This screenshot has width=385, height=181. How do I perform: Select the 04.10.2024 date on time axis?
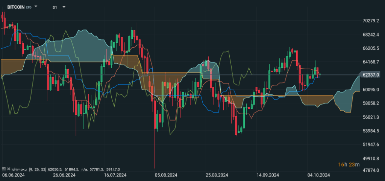pyautogui.click(x=319, y=175)
